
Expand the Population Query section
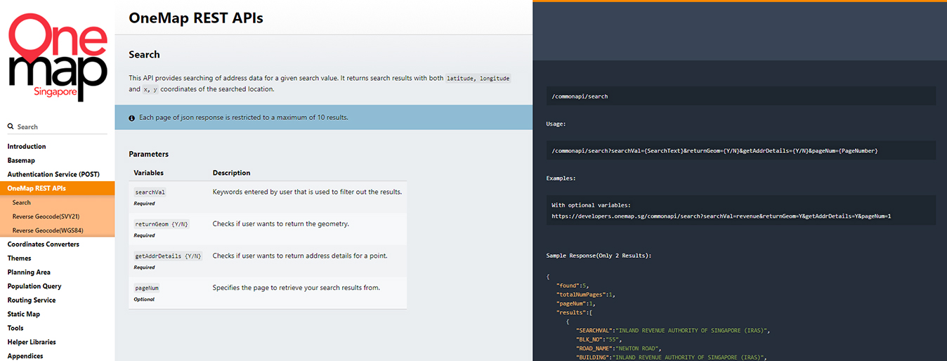(x=34, y=287)
